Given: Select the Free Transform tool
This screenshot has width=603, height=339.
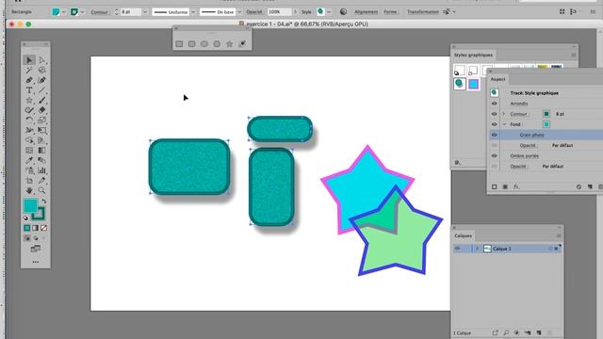Looking at the screenshot, I should 41,130.
